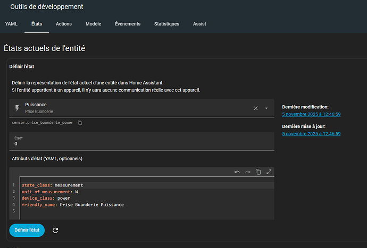Click the friendly_name line in YAML editor
Image resolution: width=367 pixels, height=248 pixels.
(72, 204)
